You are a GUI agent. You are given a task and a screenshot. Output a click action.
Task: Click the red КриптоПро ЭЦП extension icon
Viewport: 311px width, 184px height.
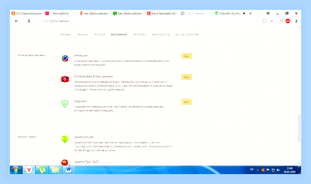pyautogui.click(x=65, y=162)
